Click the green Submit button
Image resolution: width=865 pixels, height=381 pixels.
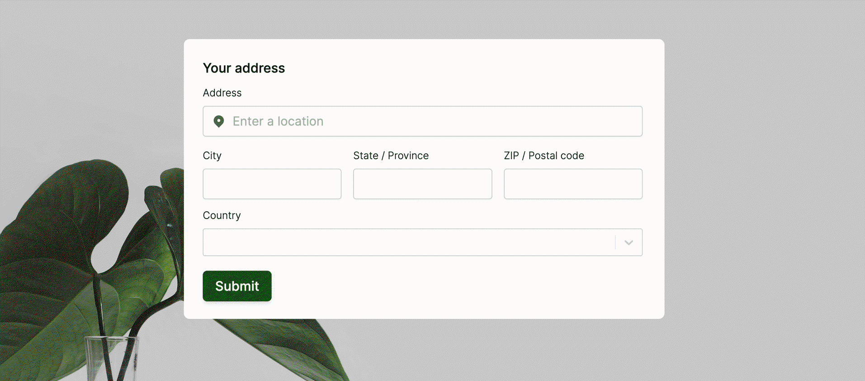tap(237, 286)
